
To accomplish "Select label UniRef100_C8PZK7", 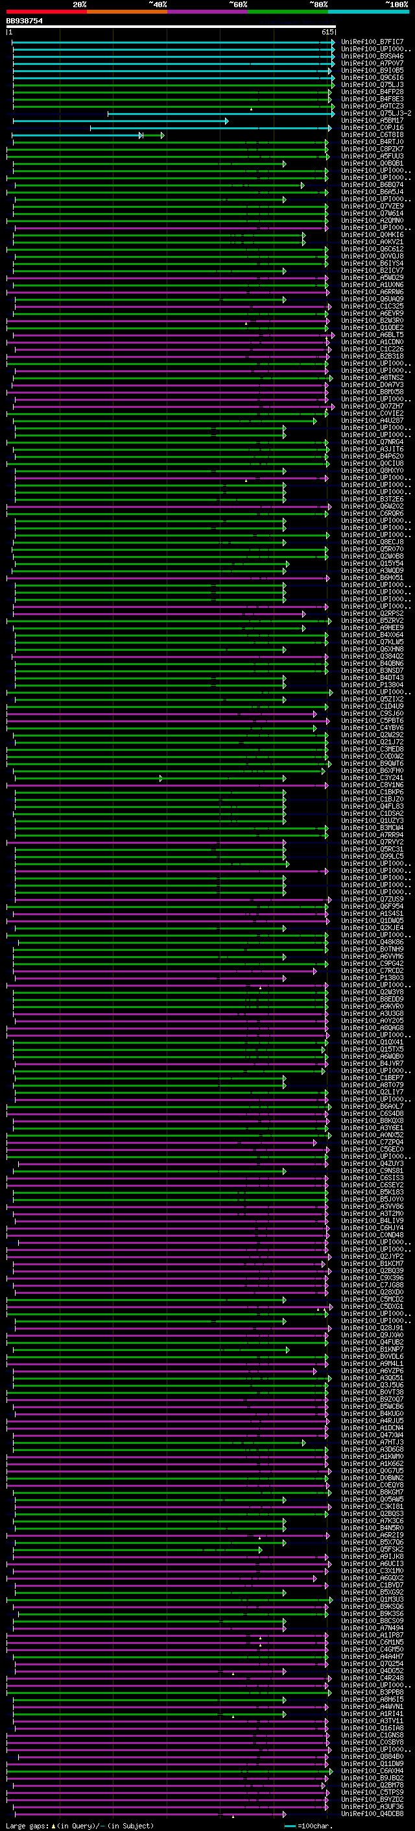I will [372, 149].
